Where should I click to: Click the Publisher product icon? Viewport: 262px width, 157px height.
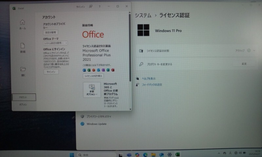(108, 70)
